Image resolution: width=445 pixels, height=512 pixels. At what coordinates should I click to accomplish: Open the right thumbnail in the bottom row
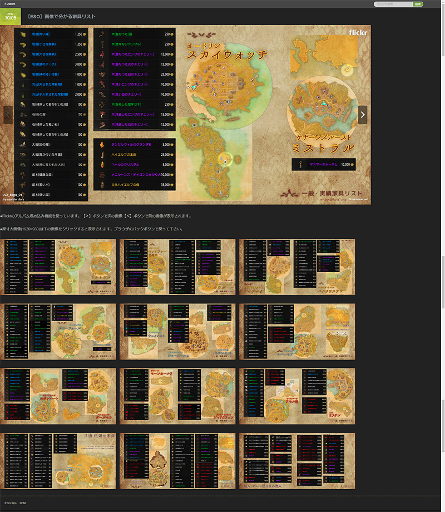pos(297,461)
